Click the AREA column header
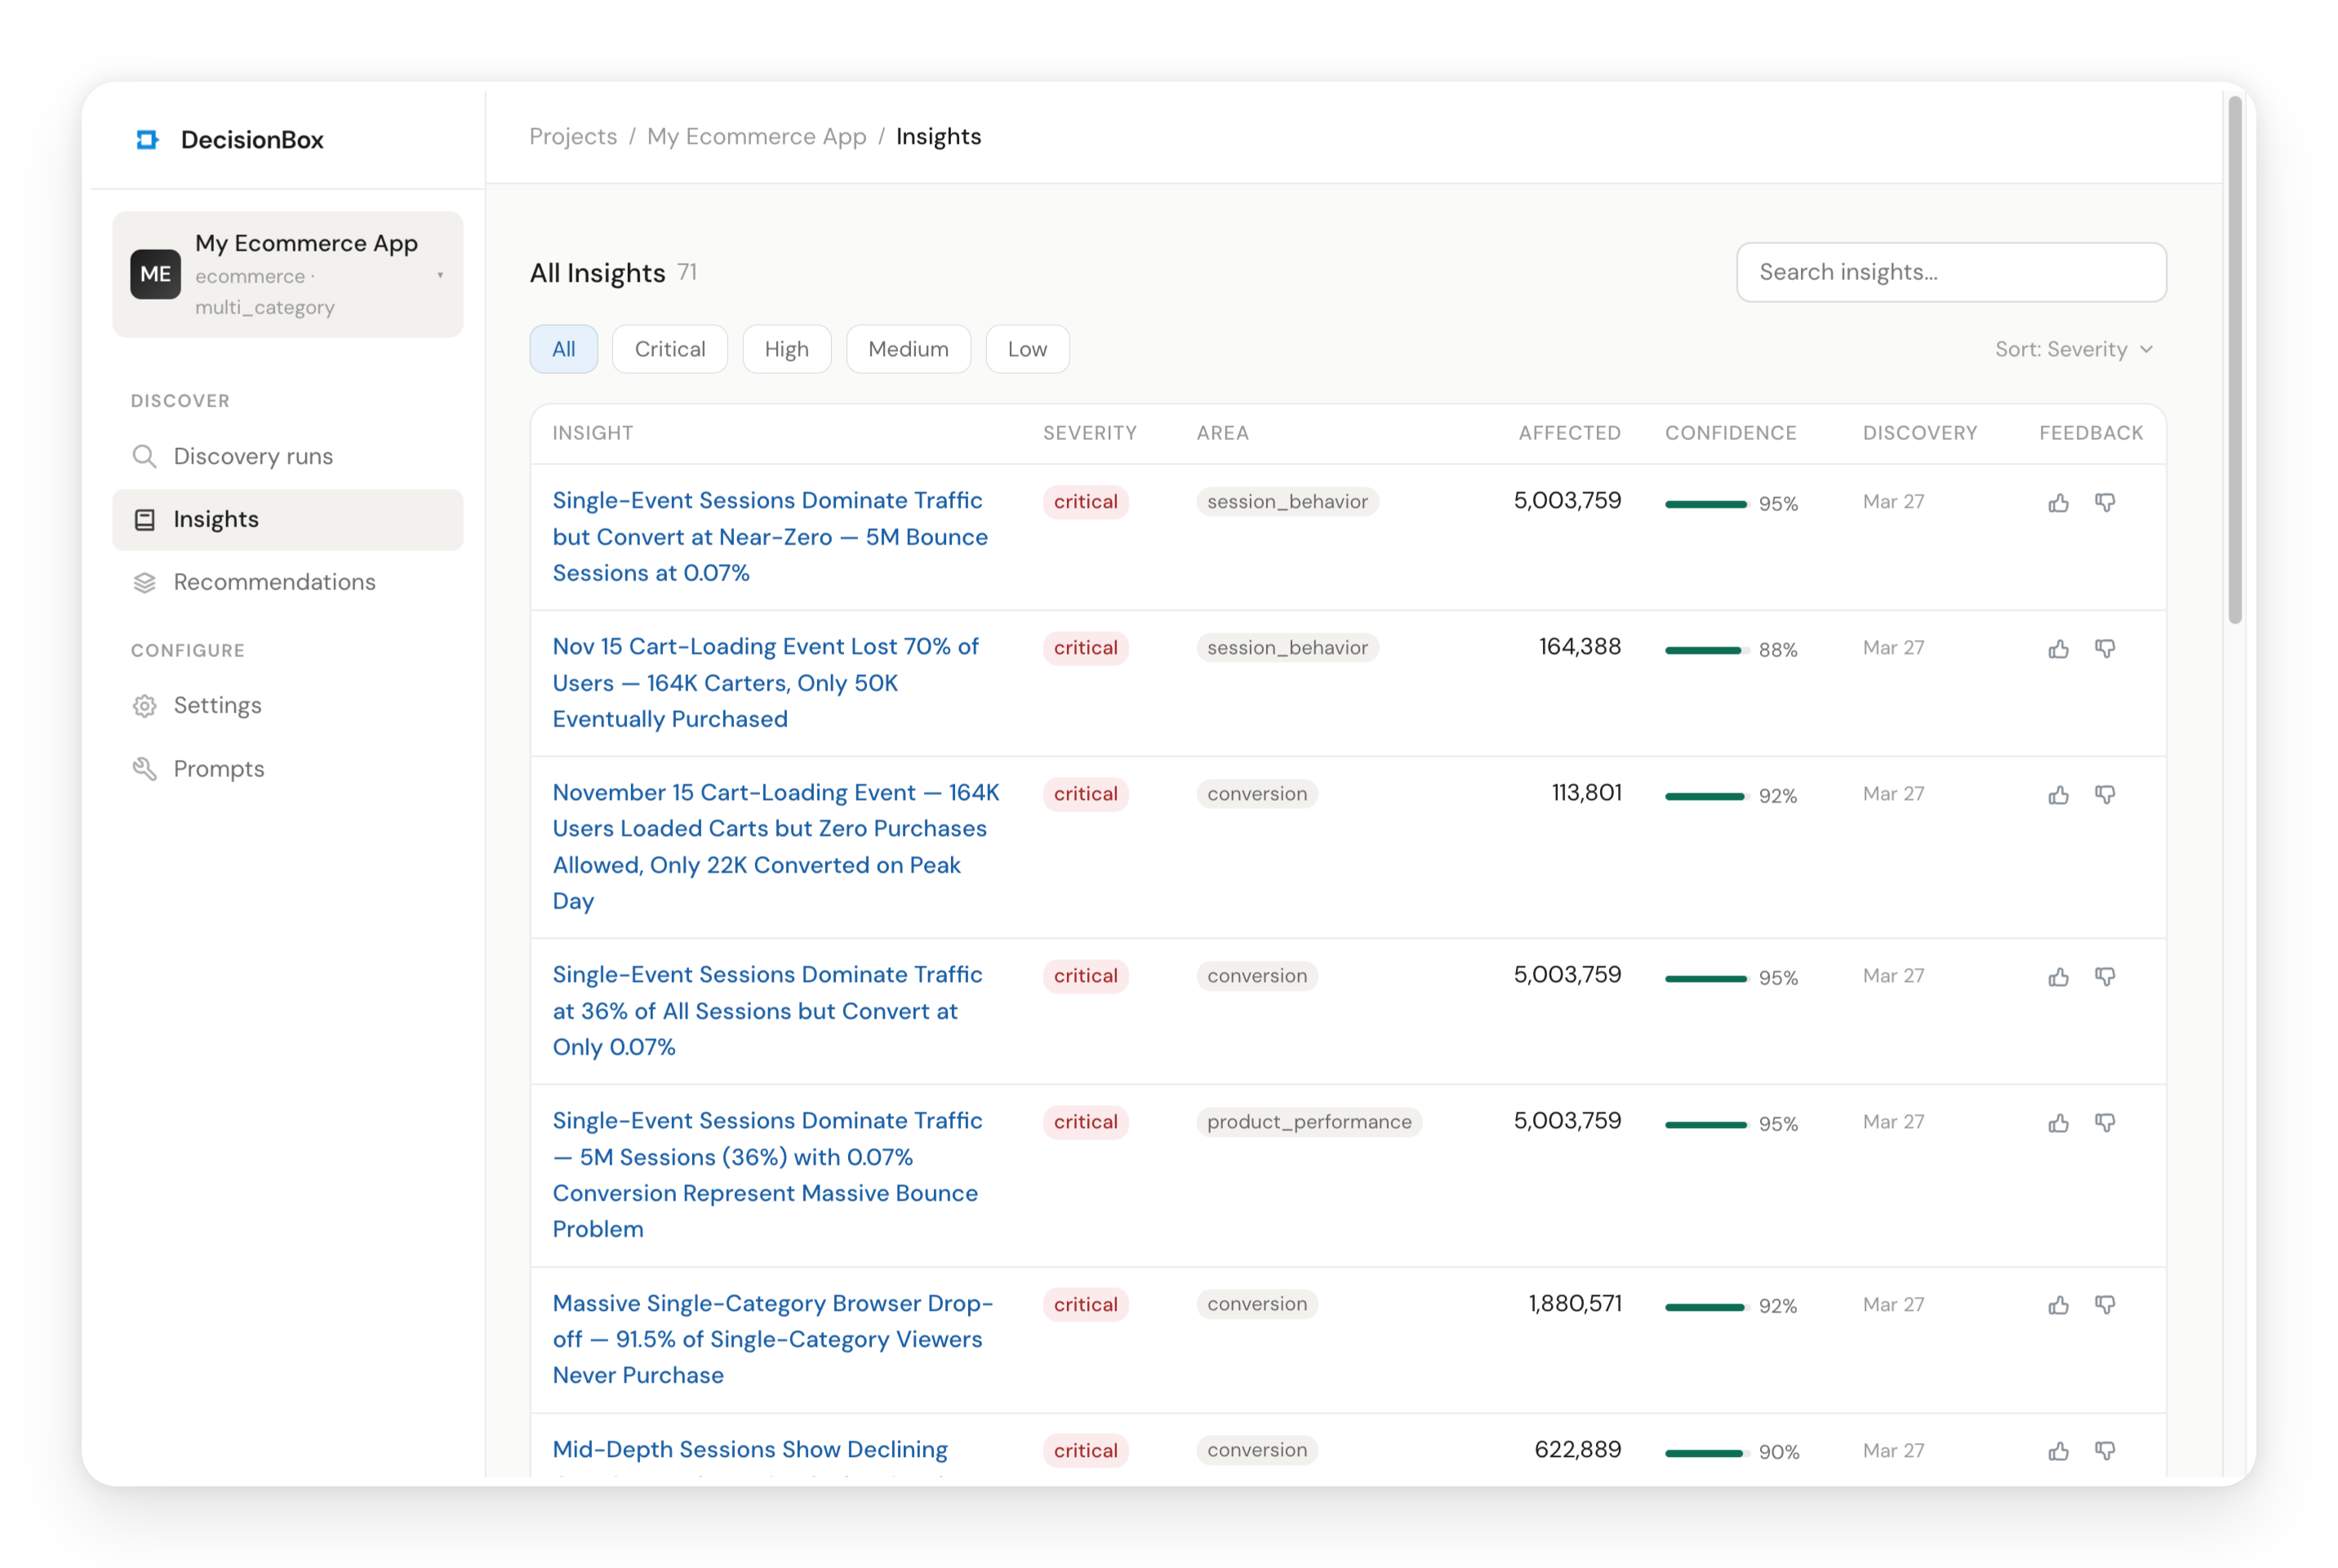The width and height of the screenshot is (2338, 1568). pyautogui.click(x=1222, y=433)
